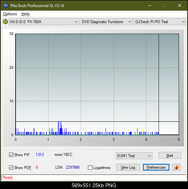This screenshot has height=189, width=188.
Task: Click the rows/1ECC label
Action: pos(63,154)
